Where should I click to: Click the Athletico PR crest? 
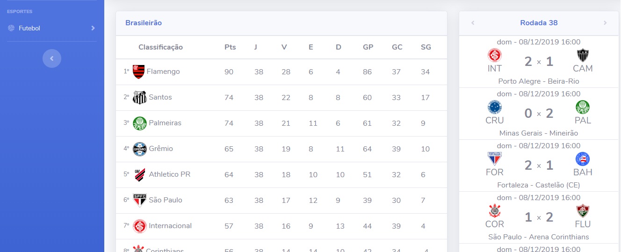pyautogui.click(x=139, y=175)
